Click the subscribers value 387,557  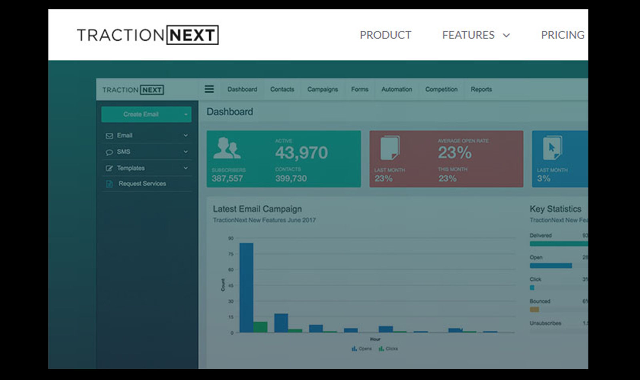[227, 178]
